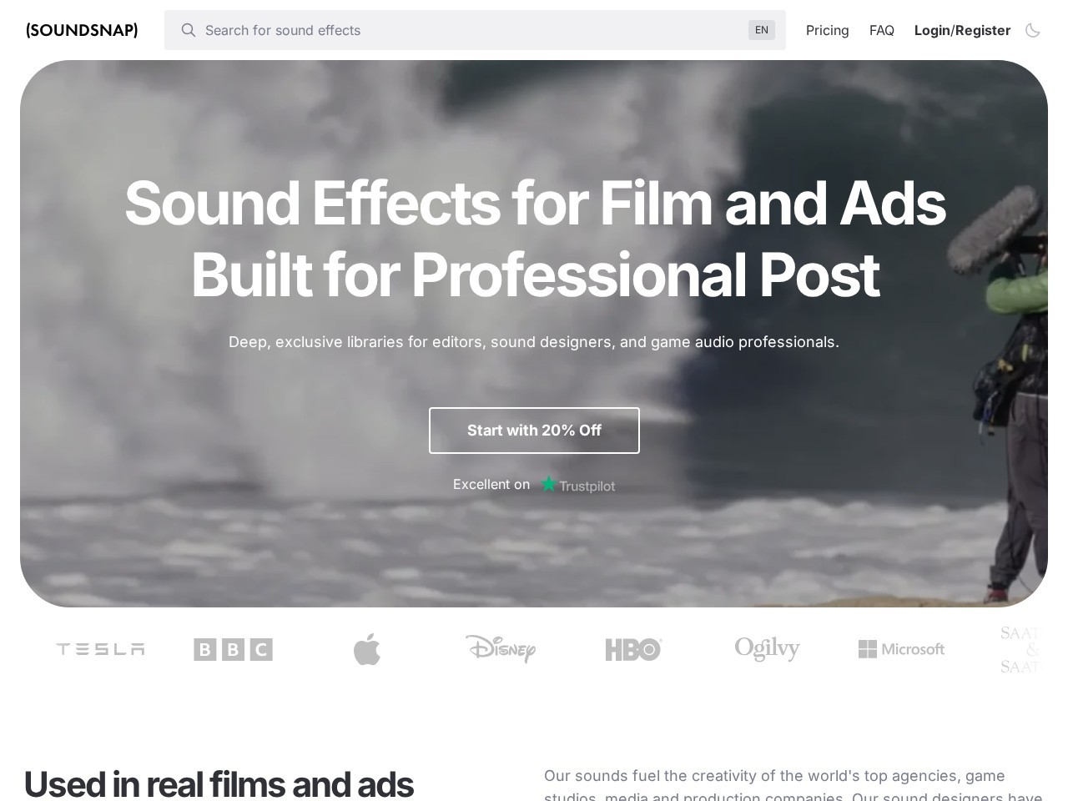Screen dimensions: 1068x801
Task: Click the Register link
Action: pos(983,30)
